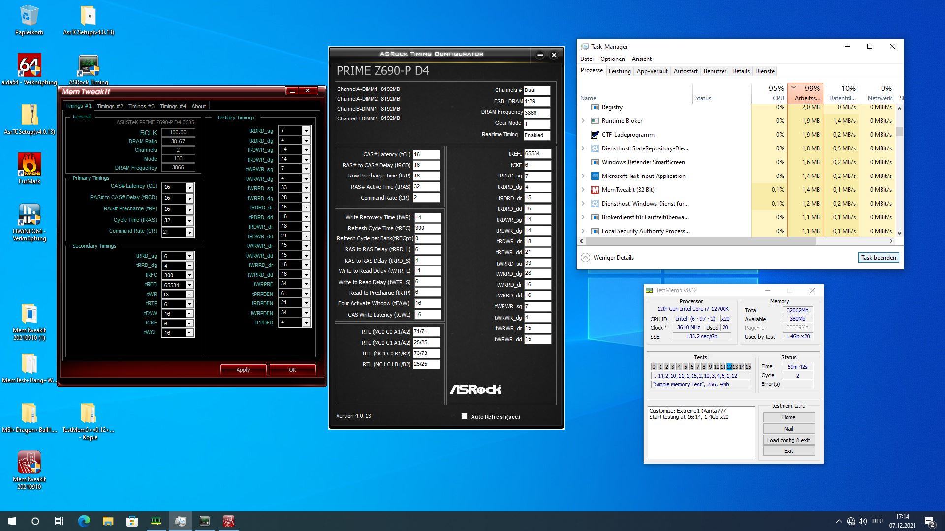Open the notification center icon
This screenshot has width=945, height=531.
929,521
